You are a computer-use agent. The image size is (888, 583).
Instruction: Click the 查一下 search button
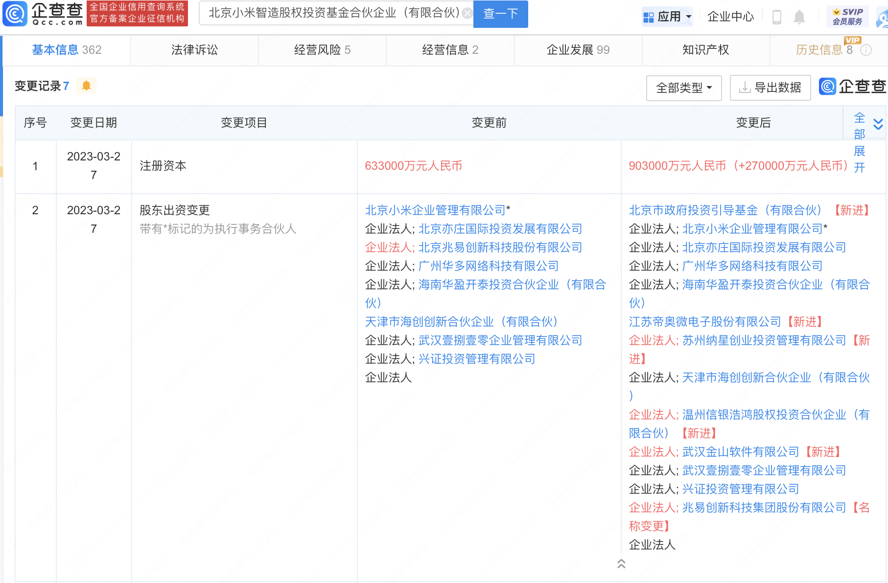pos(500,14)
